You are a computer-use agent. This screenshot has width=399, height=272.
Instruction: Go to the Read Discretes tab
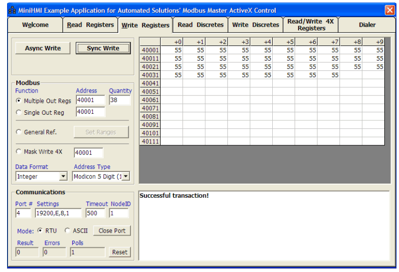tap(201, 25)
